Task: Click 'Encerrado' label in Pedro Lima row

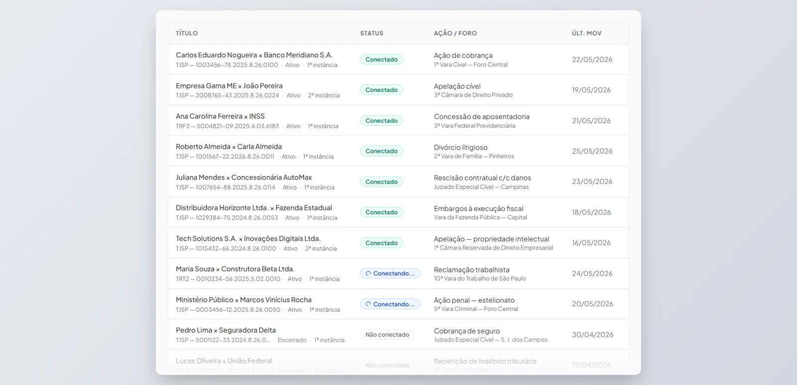Action: coord(292,340)
